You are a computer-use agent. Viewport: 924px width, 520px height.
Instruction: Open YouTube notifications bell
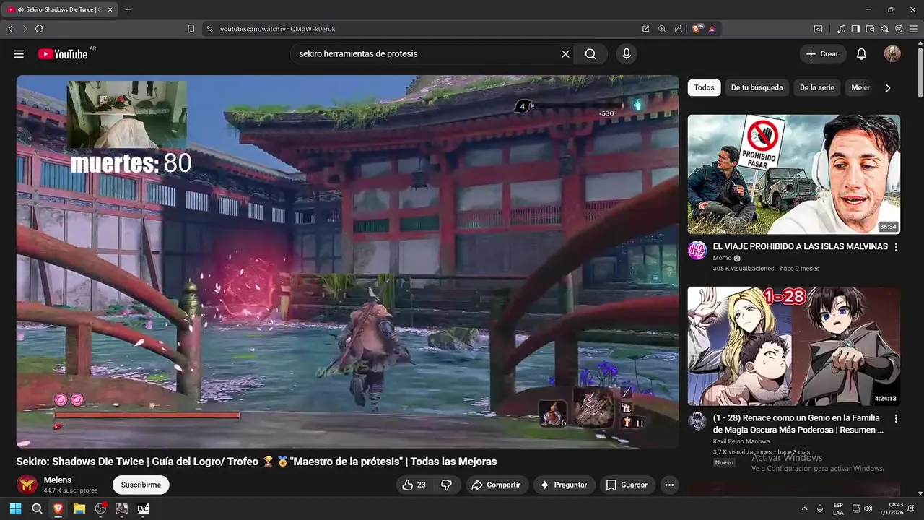click(x=861, y=54)
